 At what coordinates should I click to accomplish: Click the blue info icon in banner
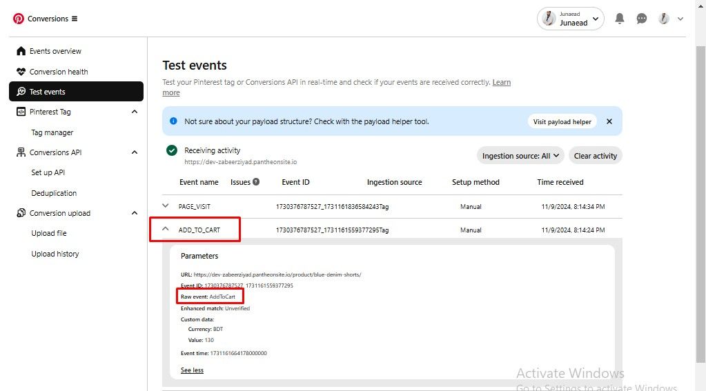(173, 121)
